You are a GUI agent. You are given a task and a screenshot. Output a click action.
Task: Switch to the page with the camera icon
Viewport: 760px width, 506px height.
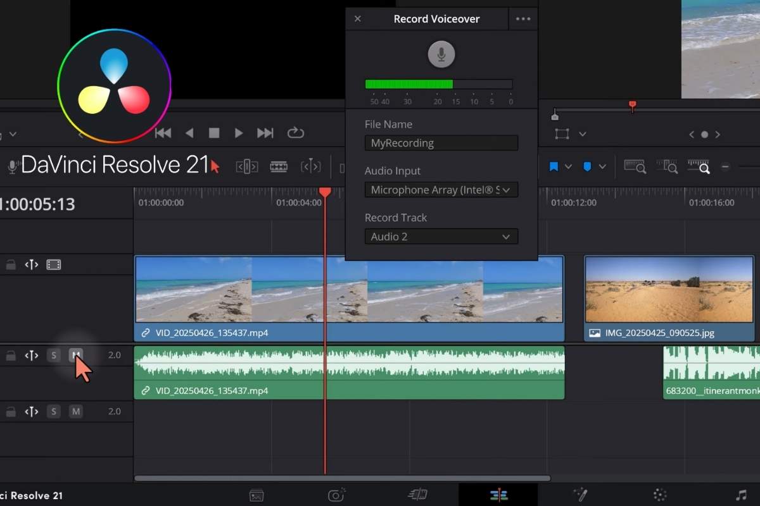pyautogui.click(x=337, y=495)
